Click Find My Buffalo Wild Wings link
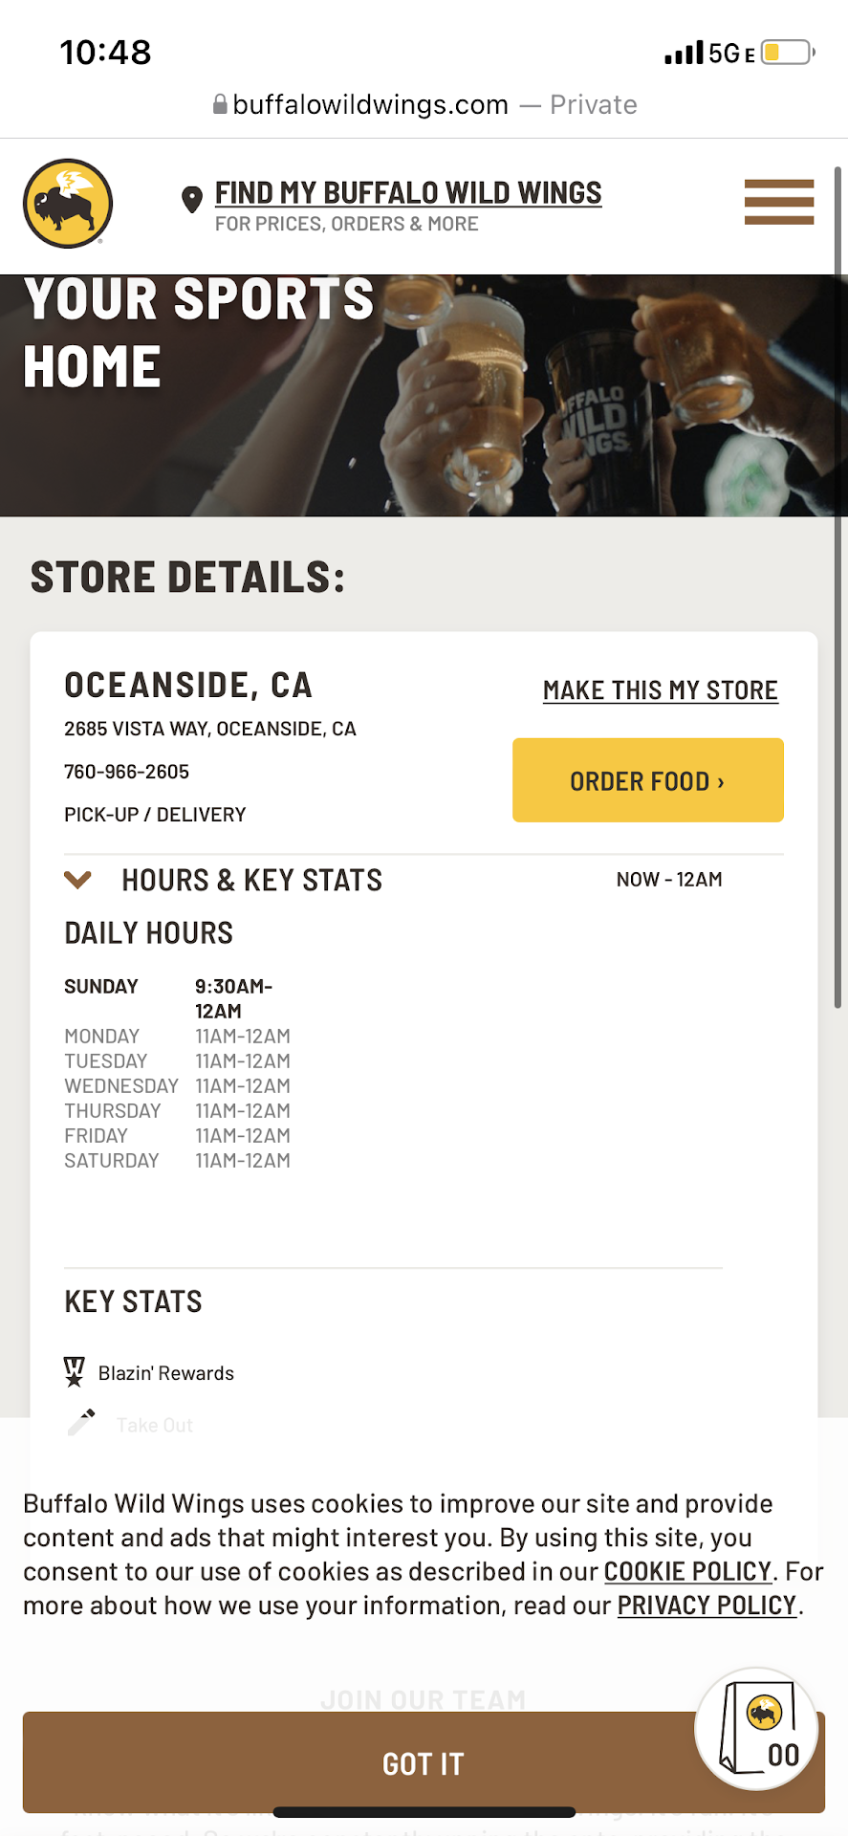The height and width of the screenshot is (1836, 848). (x=408, y=193)
